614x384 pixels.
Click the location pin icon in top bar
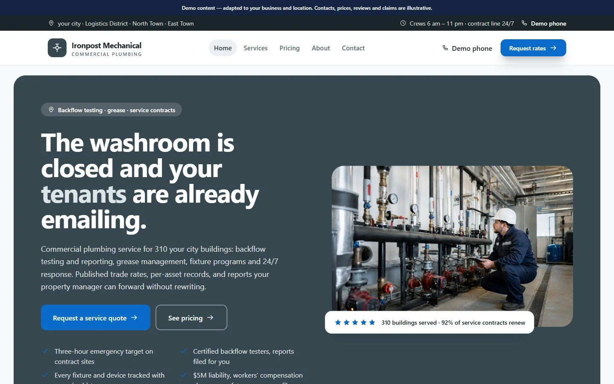click(51, 23)
